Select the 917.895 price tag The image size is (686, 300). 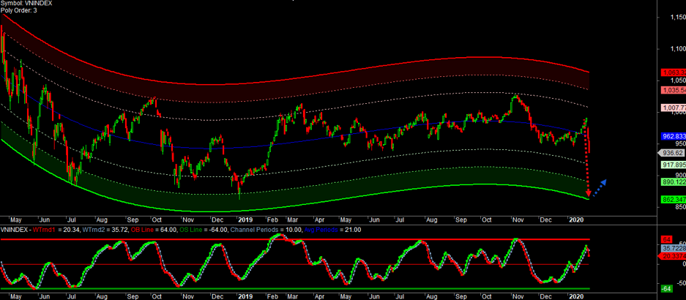(x=673, y=165)
